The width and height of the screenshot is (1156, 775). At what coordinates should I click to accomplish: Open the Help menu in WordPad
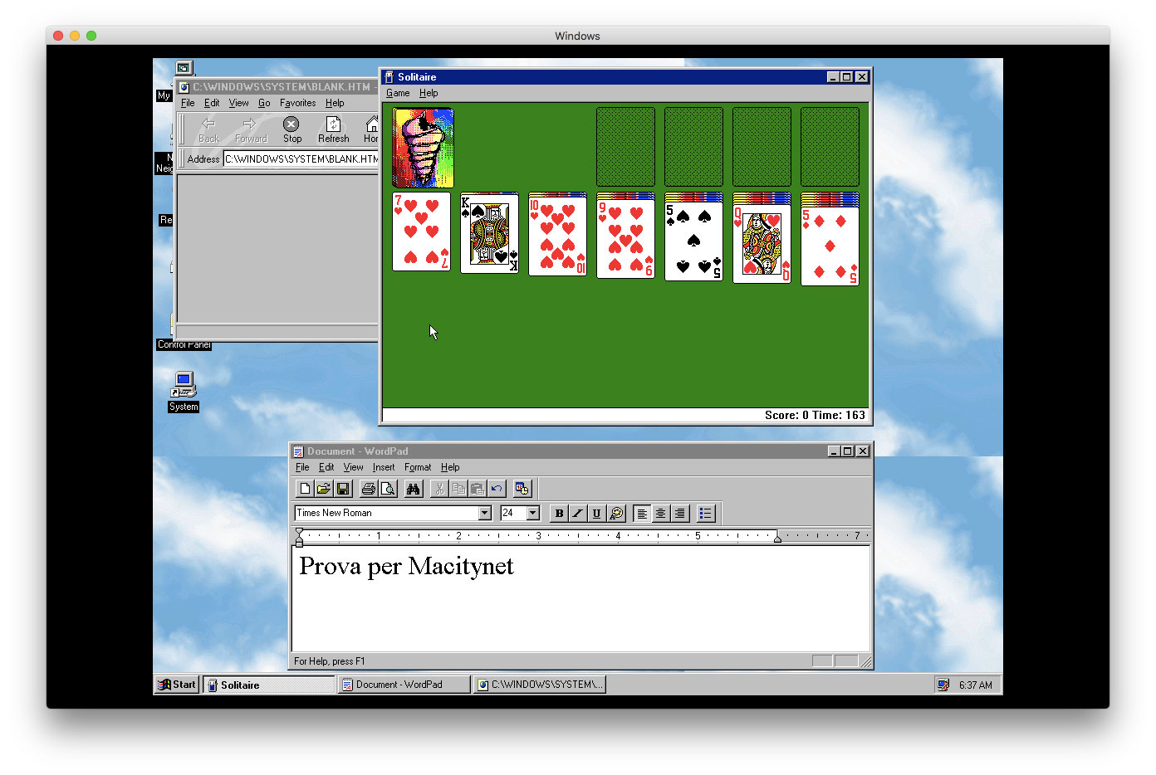tap(450, 468)
